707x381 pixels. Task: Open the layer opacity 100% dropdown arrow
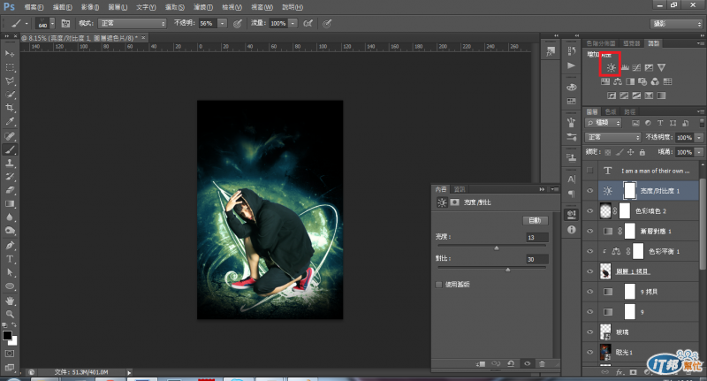[x=698, y=138]
